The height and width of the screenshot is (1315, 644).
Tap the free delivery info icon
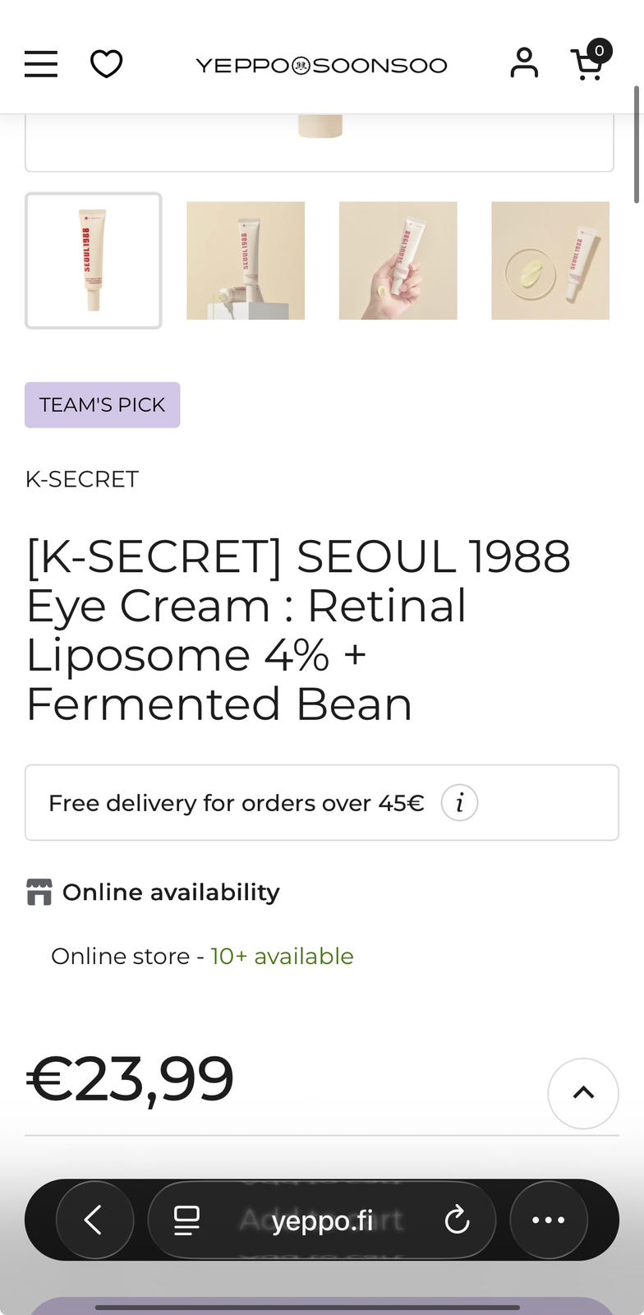[459, 803]
